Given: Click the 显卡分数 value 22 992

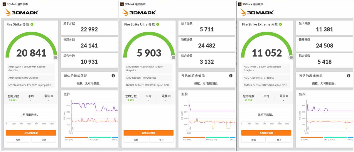Looking at the screenshot, I should point(89,29).
